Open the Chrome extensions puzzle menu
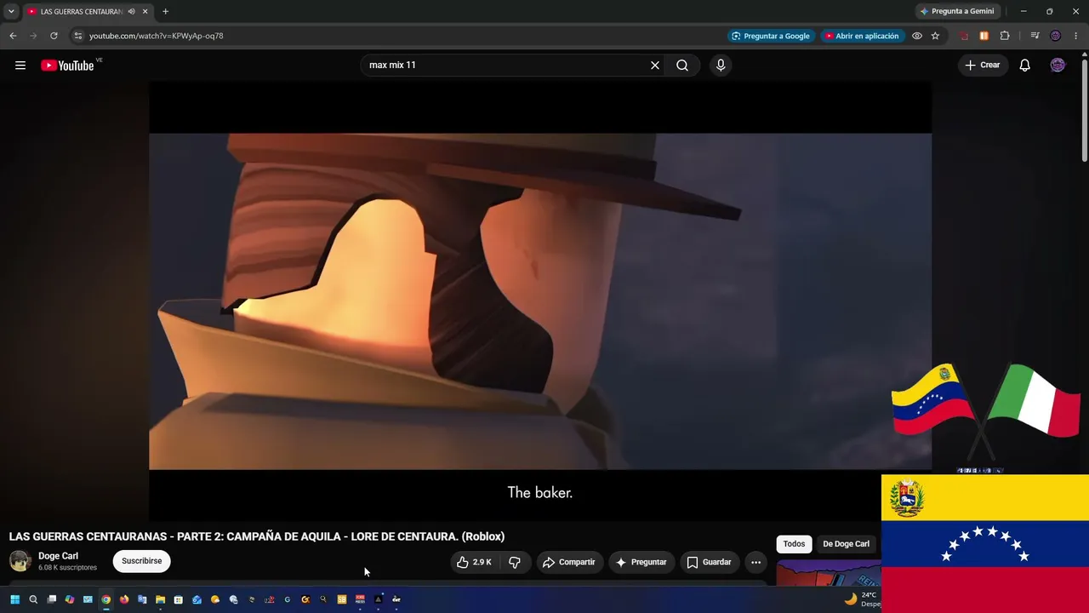Image resolution: width=1089 pixels, height=613 pixels. 1005,36
